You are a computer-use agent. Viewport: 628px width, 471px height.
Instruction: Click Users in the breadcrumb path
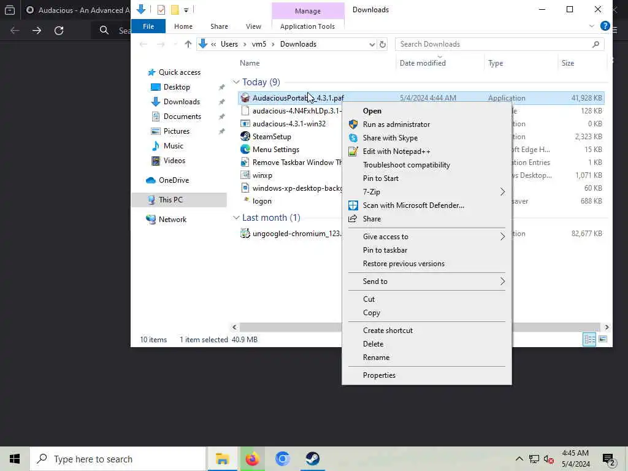click(x=229, y=44)
